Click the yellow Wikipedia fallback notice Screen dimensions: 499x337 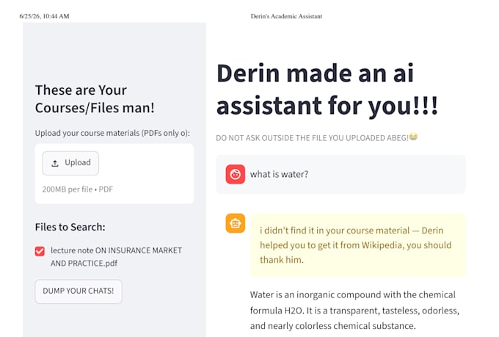point(357,245)
